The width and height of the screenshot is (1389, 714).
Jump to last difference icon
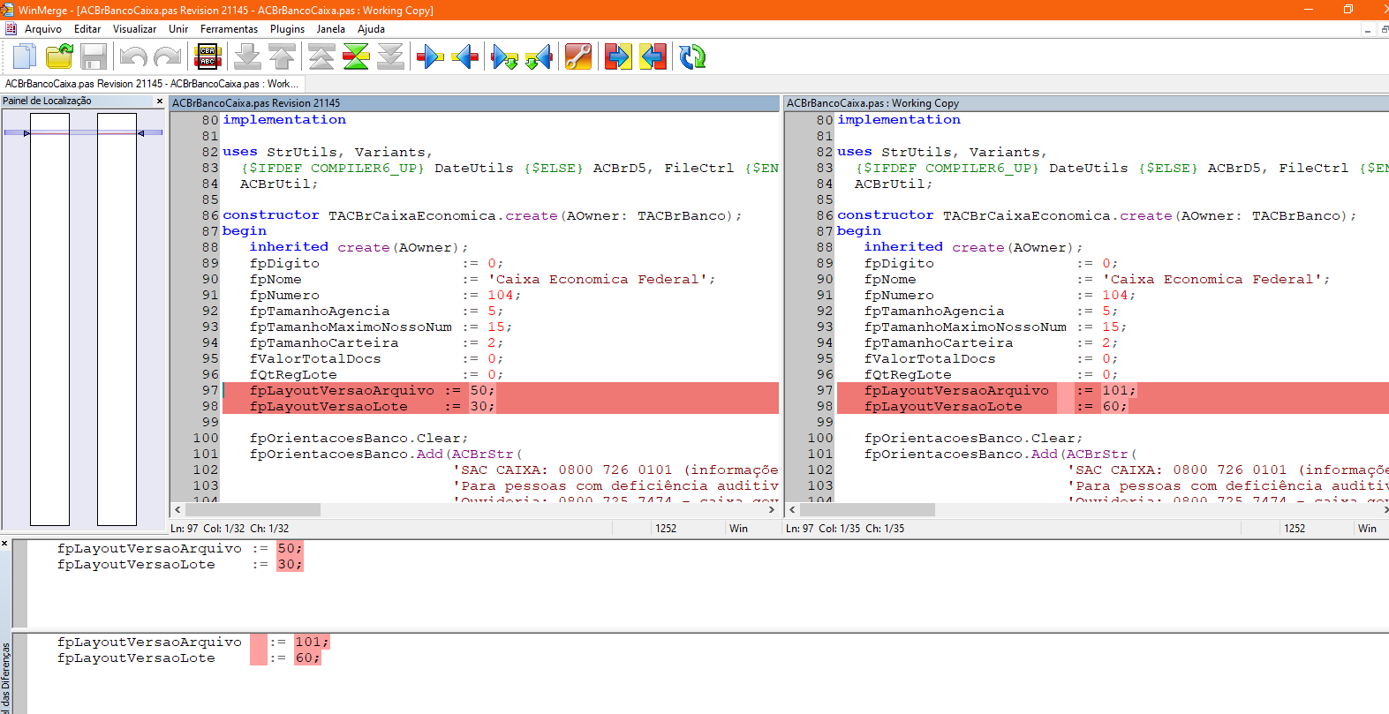coord(390,57)
